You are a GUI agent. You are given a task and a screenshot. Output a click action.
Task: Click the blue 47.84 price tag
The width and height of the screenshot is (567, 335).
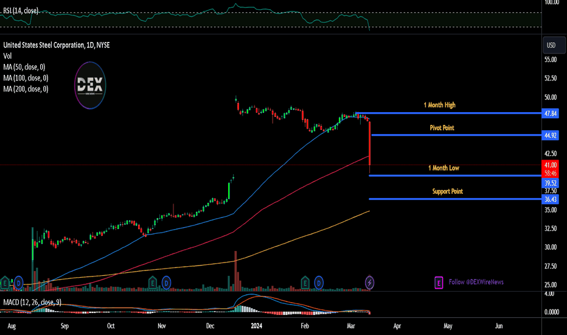[x=551, y=113]
